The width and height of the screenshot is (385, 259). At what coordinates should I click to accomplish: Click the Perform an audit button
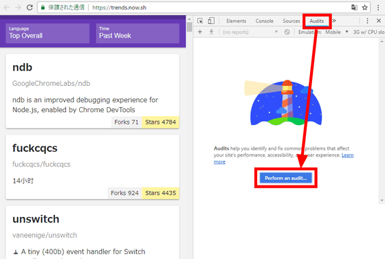pyautogui.click(x=286, y=178)
